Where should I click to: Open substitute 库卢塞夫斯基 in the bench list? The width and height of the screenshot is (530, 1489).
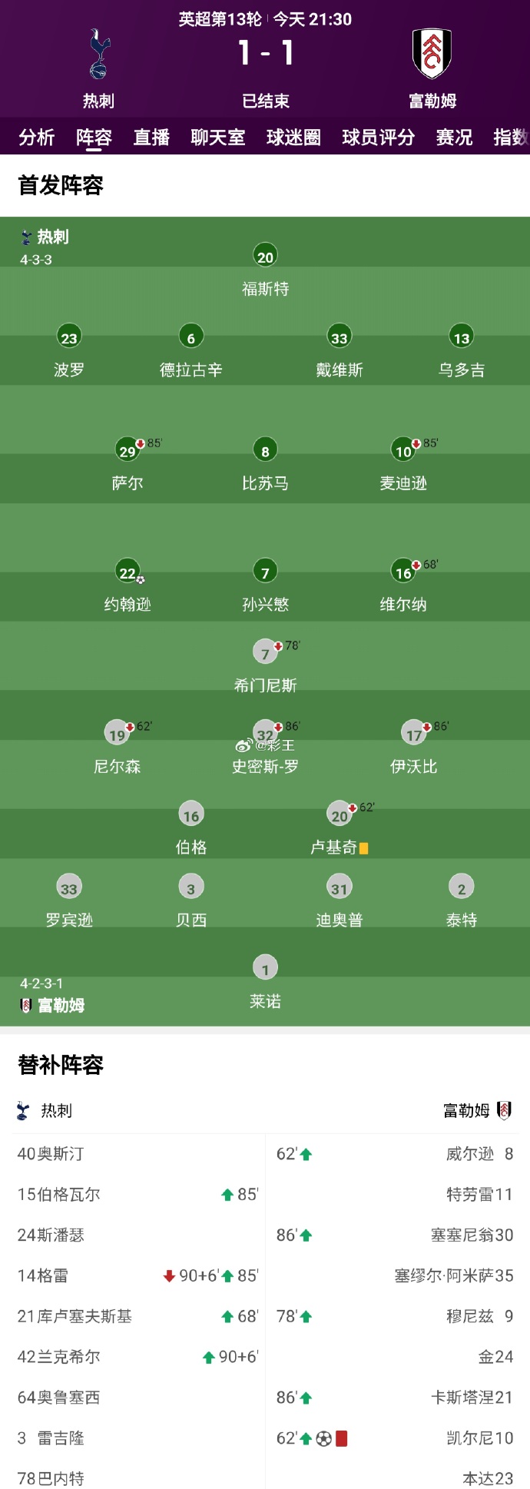click(75, 1316)
